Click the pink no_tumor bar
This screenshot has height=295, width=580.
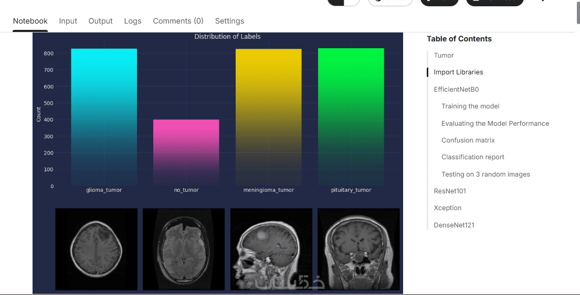coord(186,152)
